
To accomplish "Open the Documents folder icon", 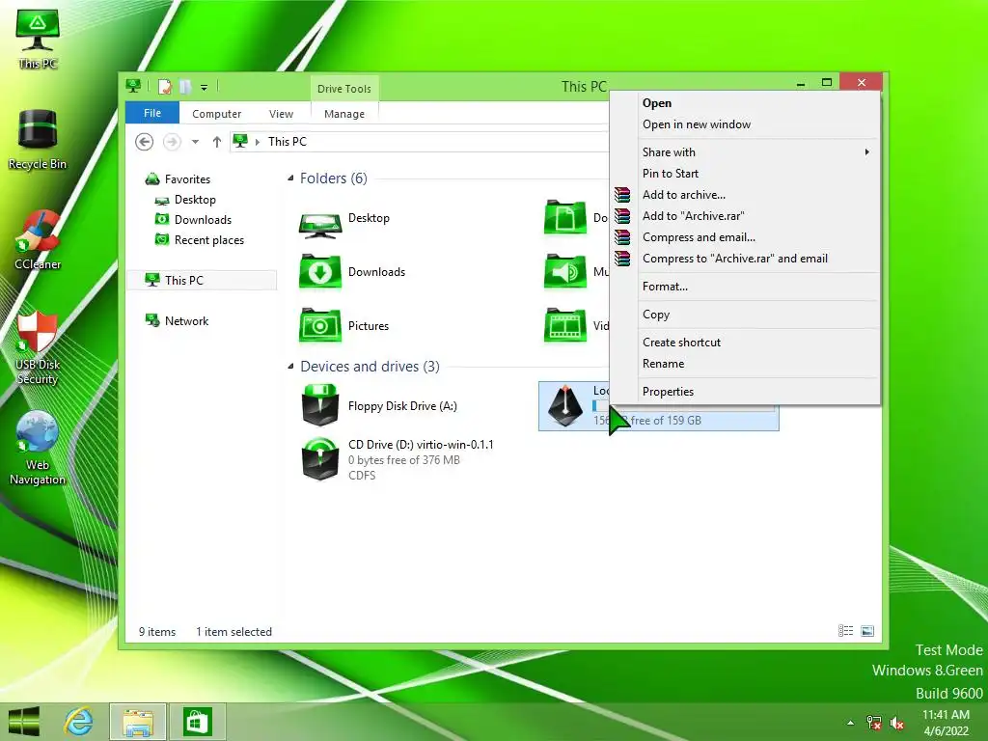I will click(565, 217).
